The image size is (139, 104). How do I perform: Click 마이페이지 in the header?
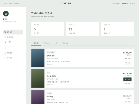[125, 3]
